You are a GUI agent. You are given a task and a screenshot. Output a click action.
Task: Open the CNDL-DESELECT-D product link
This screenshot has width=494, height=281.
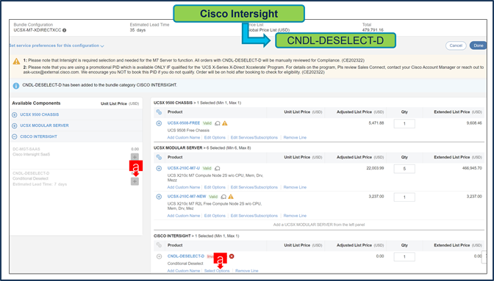click(186, 256)
